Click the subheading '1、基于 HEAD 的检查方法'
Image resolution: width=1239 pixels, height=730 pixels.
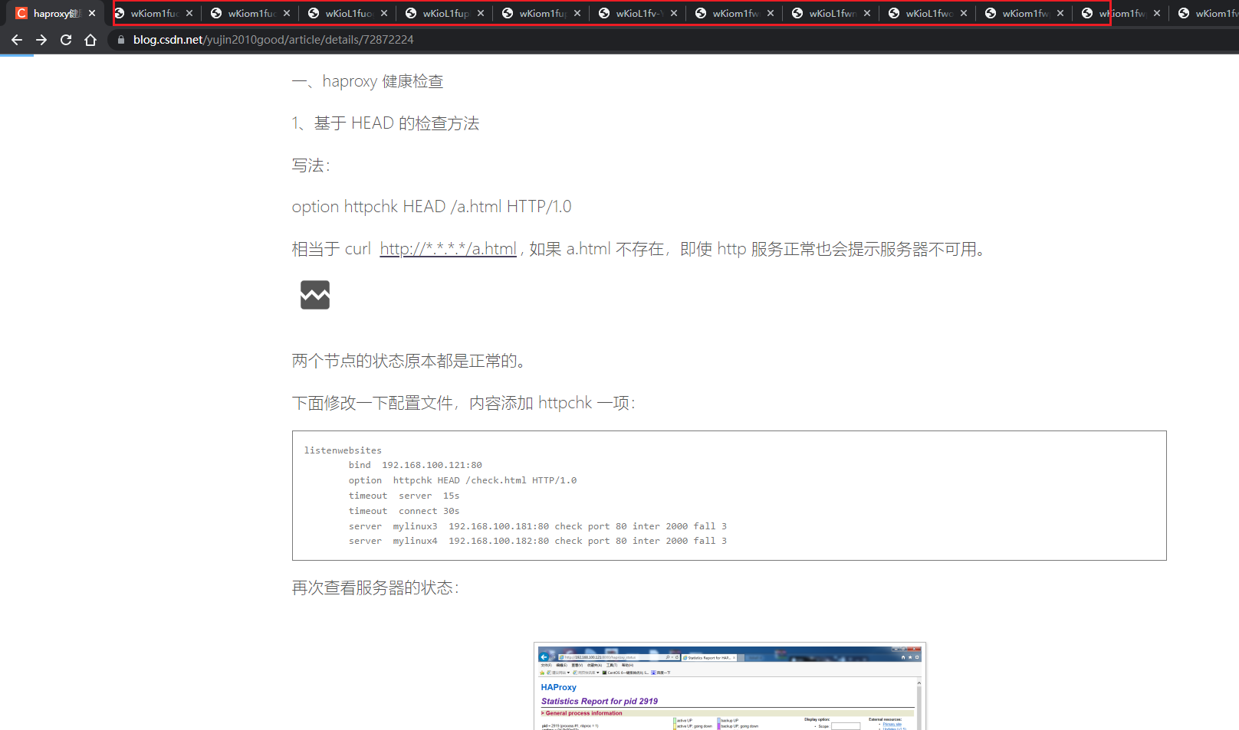[385, 123]
